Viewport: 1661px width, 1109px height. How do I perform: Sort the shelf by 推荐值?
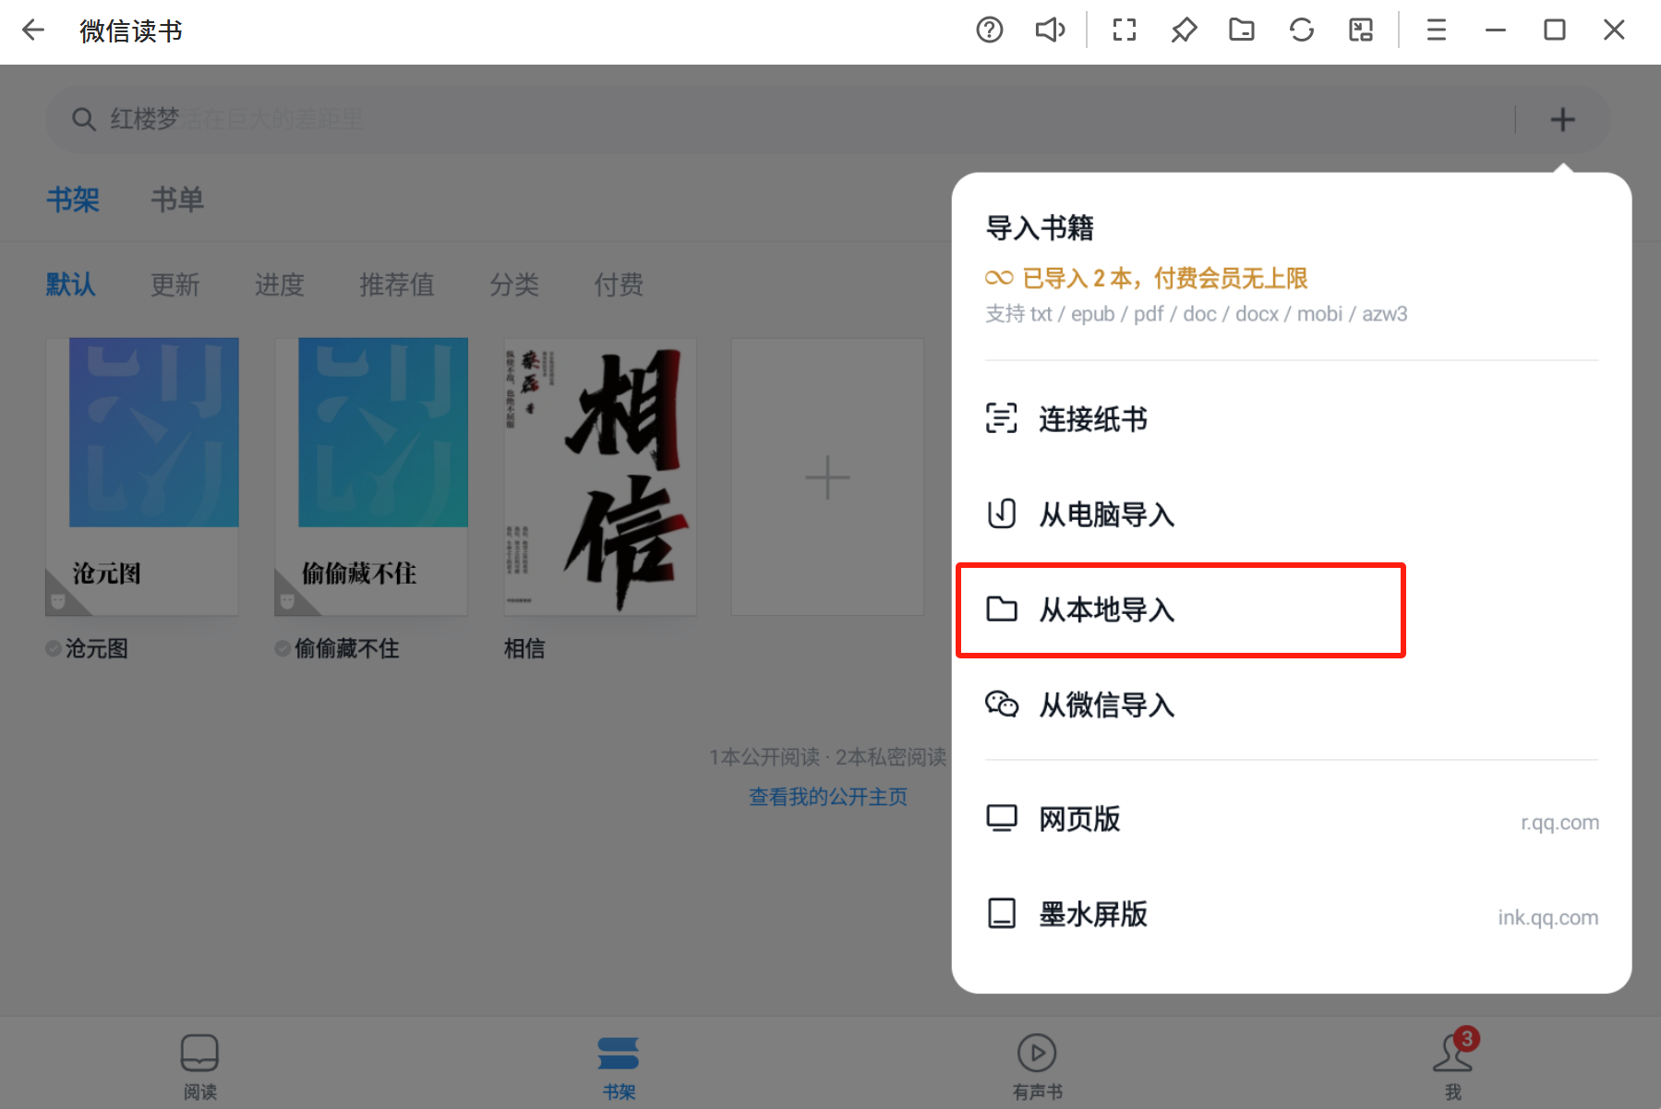[x=397, y=284]
